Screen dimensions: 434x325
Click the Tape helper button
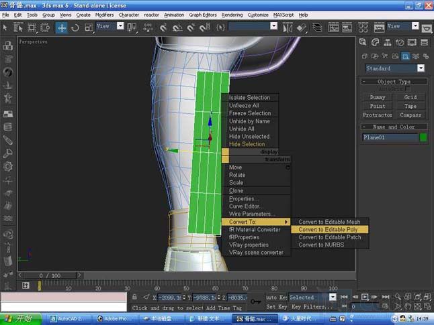pos(410,107)
